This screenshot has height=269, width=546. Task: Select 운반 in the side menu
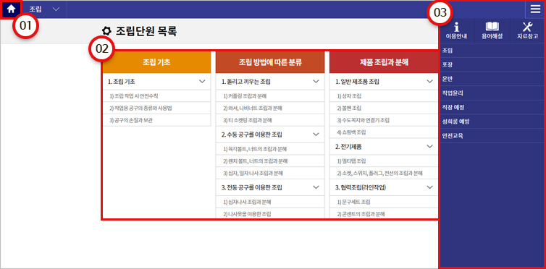492,79
